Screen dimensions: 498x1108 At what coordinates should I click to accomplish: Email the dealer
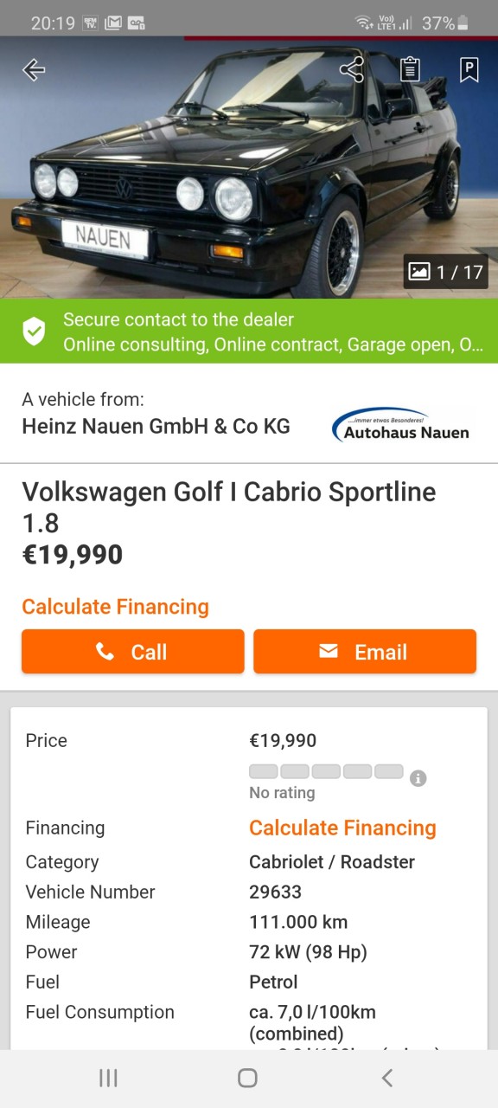(365, 652)
